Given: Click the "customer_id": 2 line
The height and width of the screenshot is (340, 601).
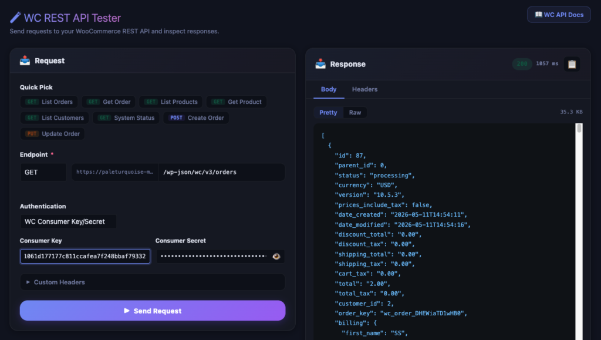Looking at the screenshot, I should click(364, 304).
